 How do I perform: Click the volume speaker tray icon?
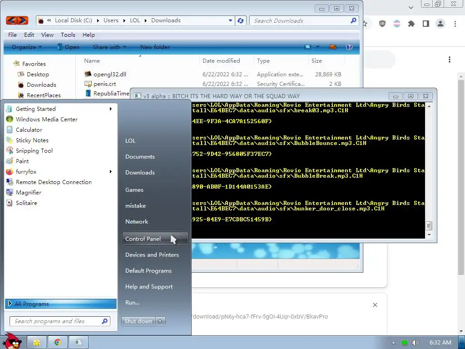coord(416,343)
